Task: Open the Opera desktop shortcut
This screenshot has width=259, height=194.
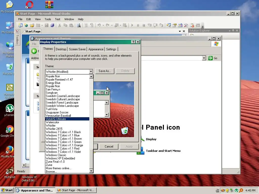Action: (x=29, y=5)
